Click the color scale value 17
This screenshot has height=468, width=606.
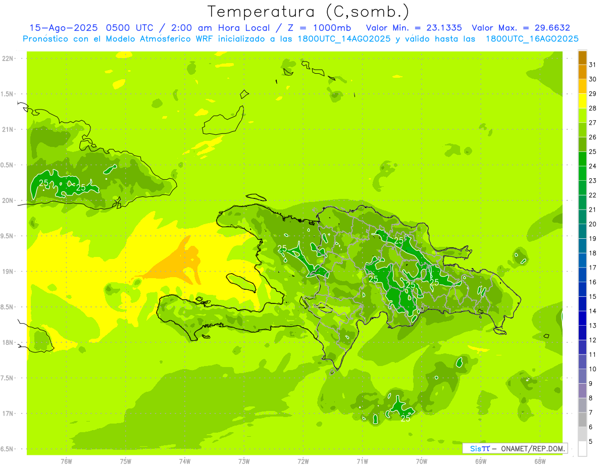point(593,268)
